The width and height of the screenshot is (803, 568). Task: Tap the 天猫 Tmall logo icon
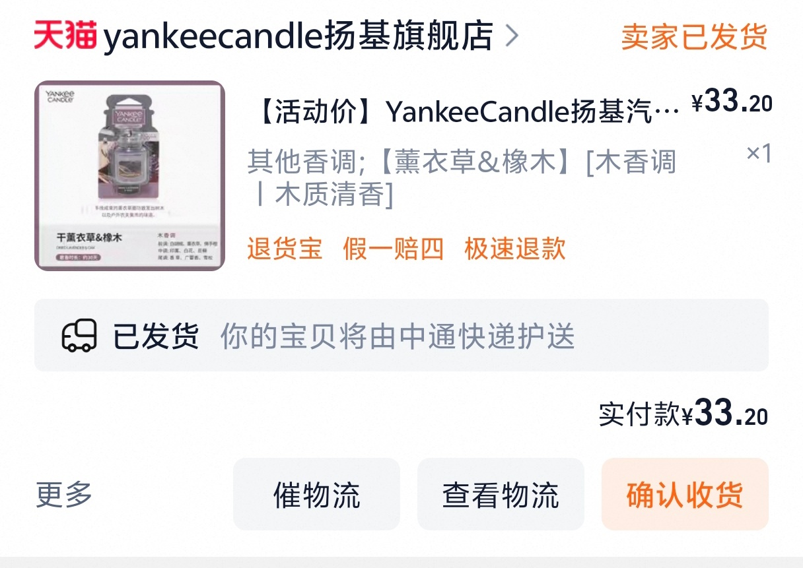click(66, 36)
